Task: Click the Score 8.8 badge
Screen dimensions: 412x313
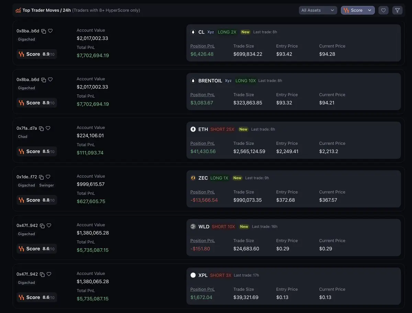Action: pos(36,200)
